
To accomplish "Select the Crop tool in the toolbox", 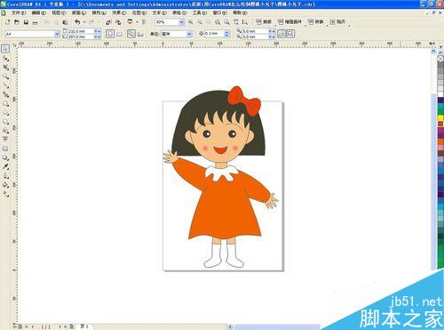I will click(5, 68).
